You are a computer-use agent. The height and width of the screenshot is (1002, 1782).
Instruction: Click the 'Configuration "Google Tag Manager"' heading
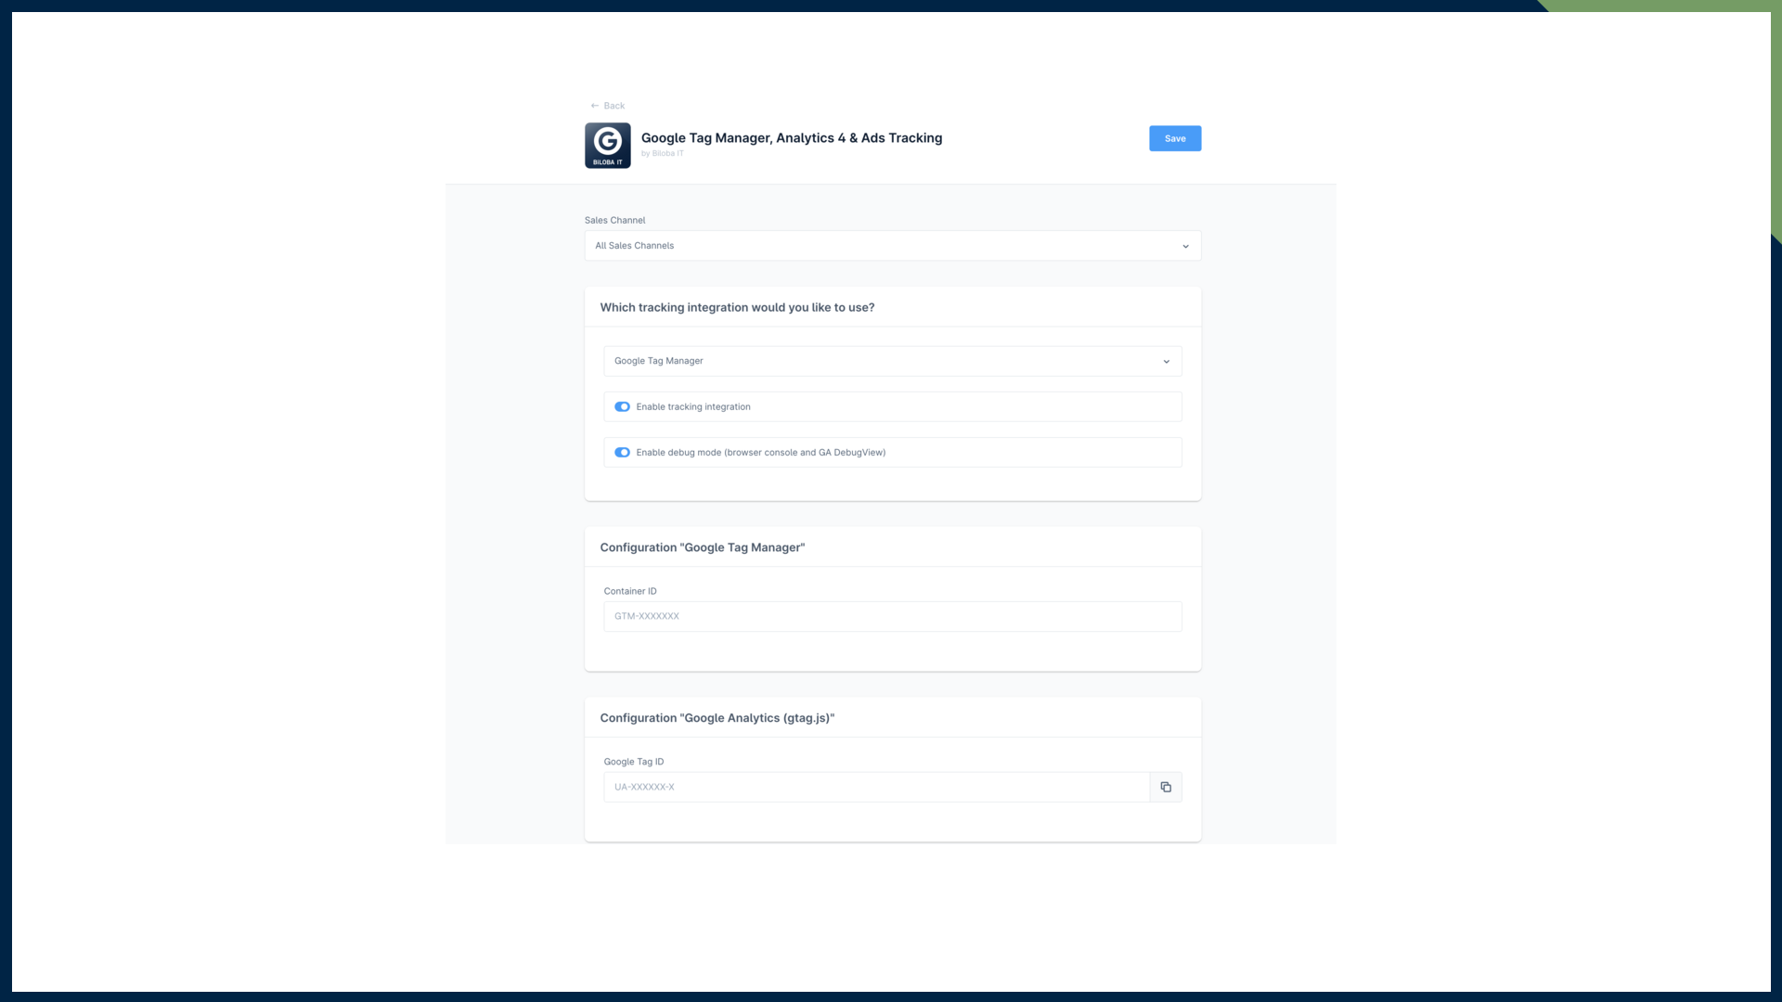(703, 547)
